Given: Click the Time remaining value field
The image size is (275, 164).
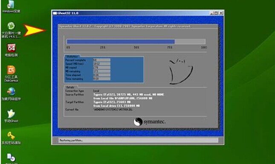Looking at the screenshot, I should [101, 79].
